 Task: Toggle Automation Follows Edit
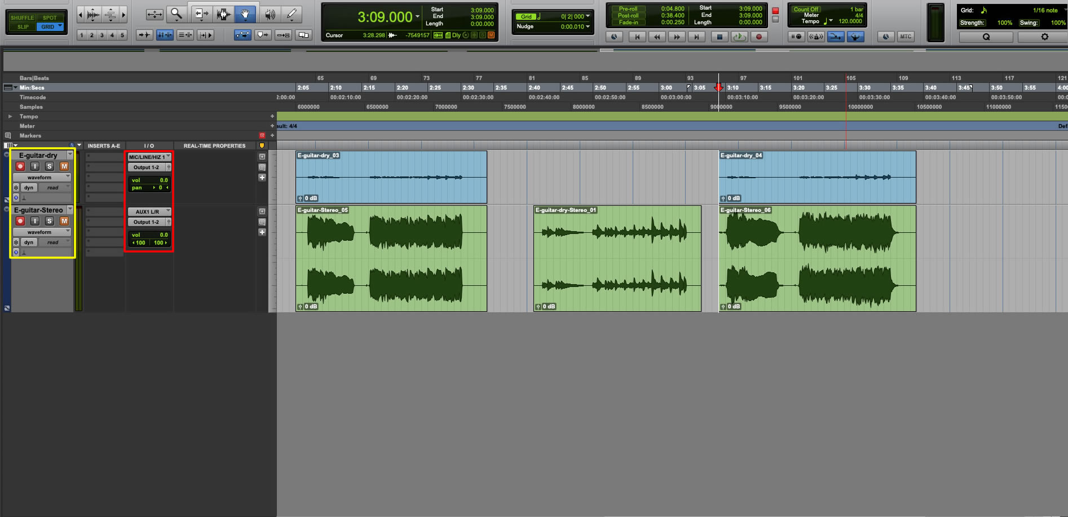tap(243, 35)
